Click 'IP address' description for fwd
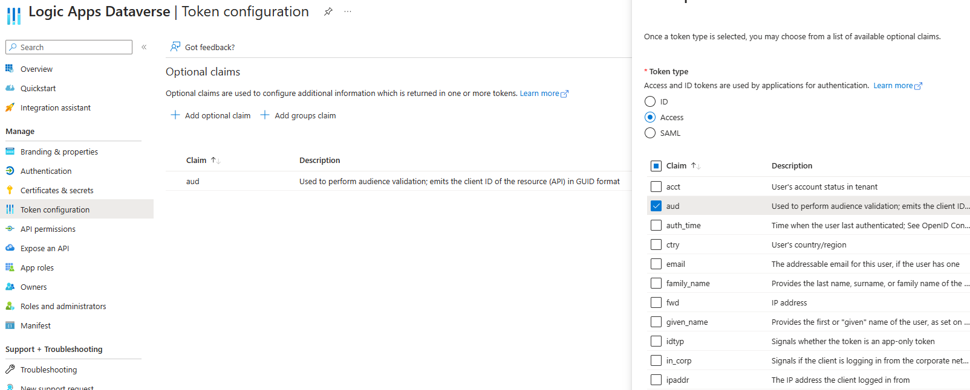The width and height of the screenshot is (970, 390). [x=789, y=303]
